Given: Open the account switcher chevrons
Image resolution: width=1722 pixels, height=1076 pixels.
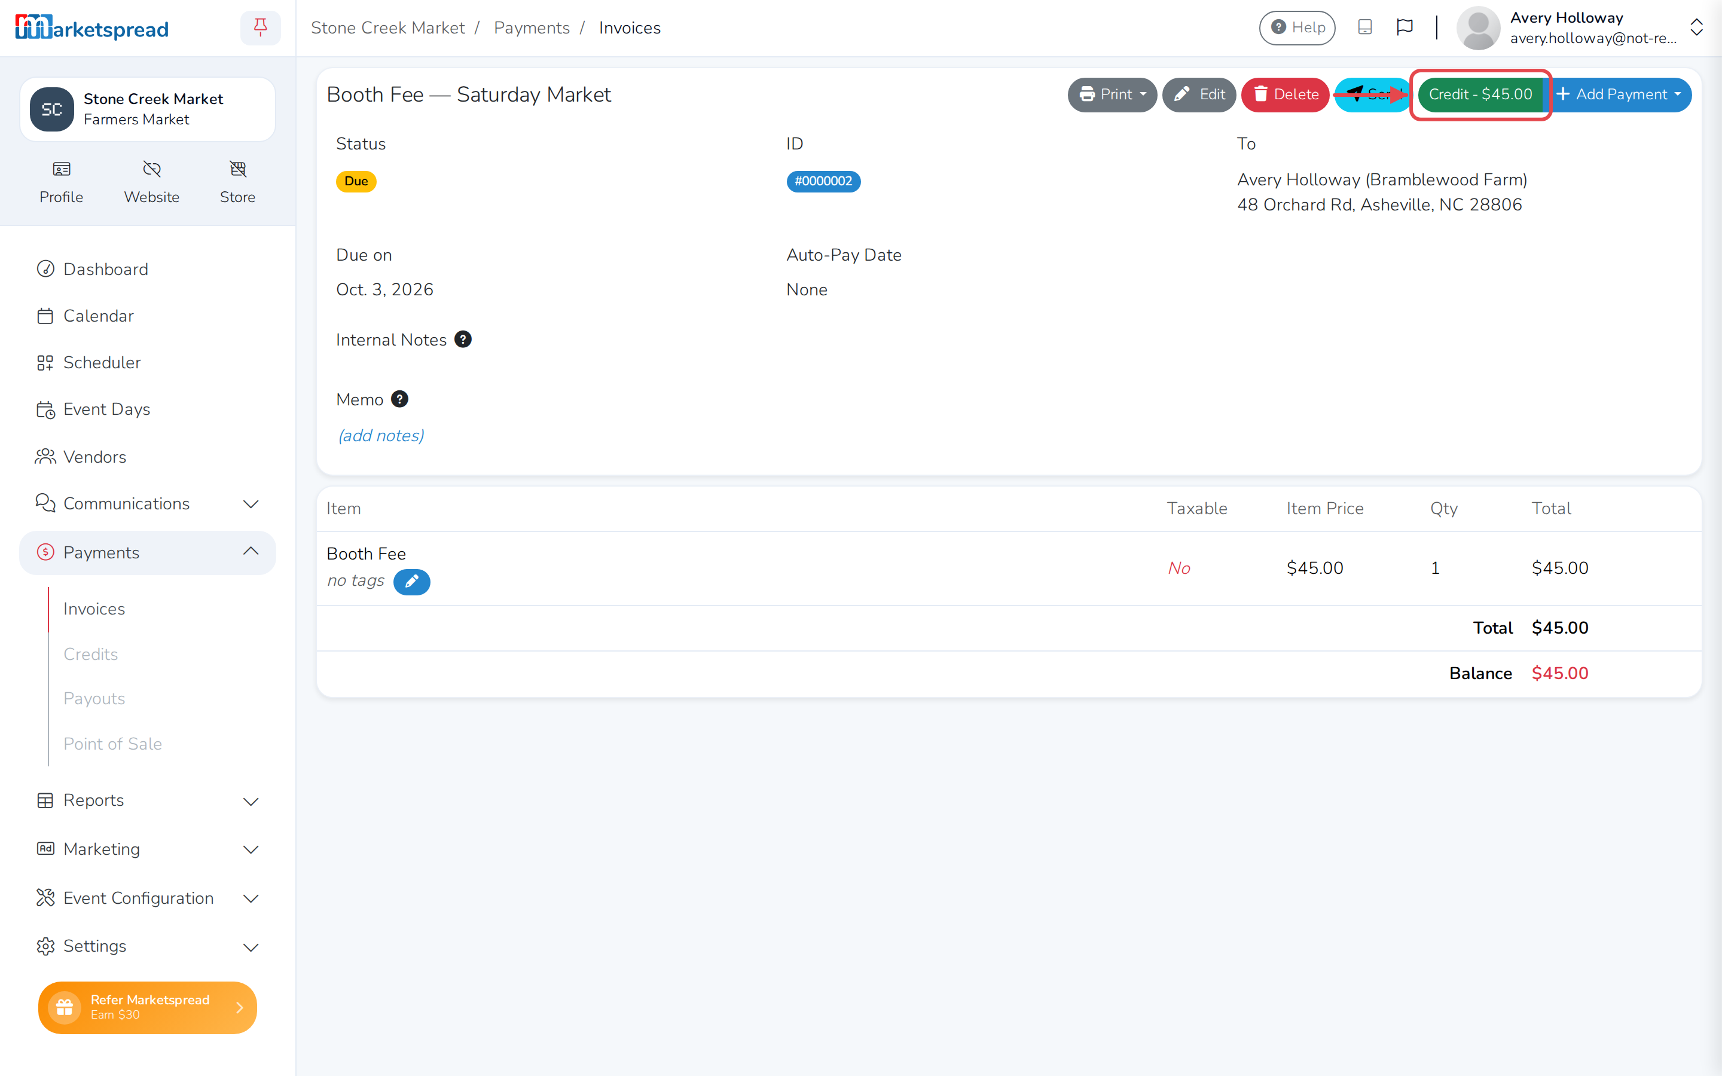Looking at the screenshot, I should point(1696,27).
